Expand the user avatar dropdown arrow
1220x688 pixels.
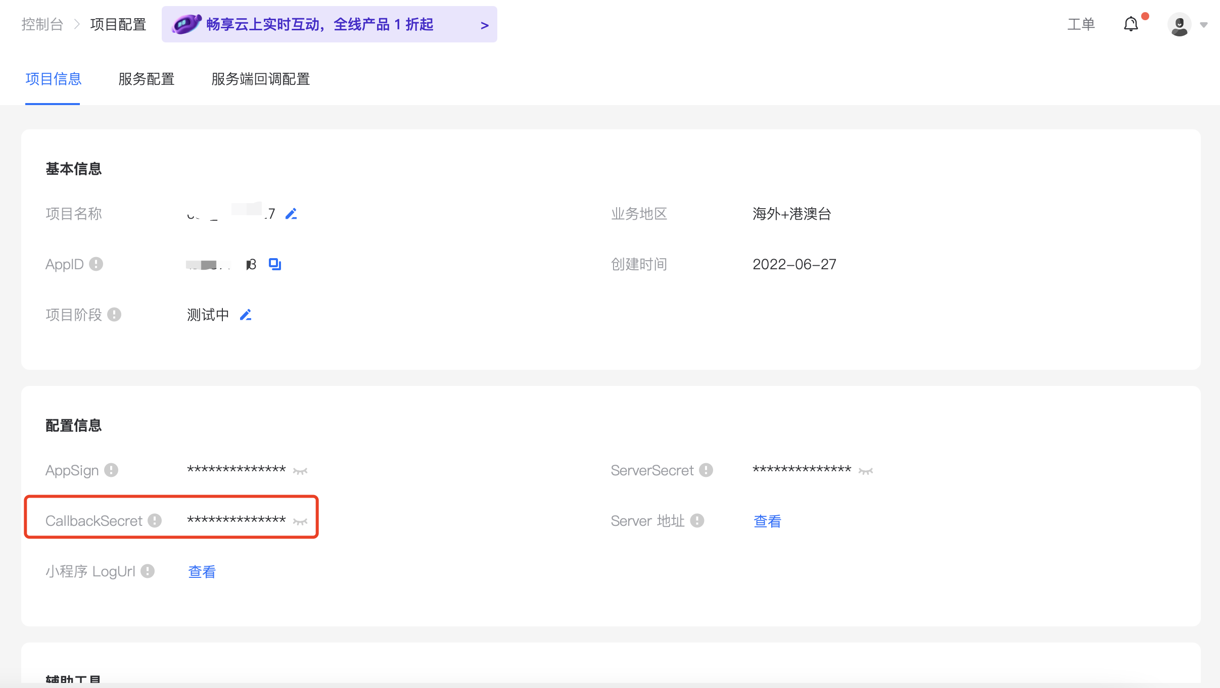[x=1204, y=25]
